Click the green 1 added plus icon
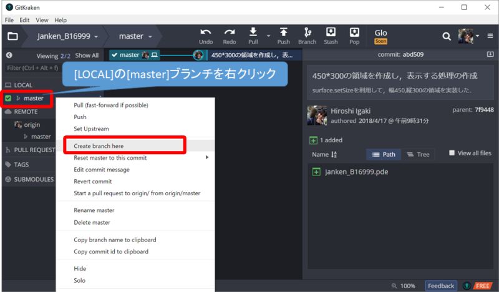 [313, 140]
